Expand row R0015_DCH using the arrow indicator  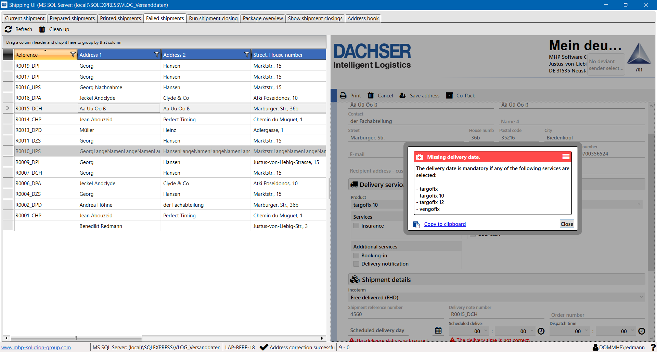click(x=8, y=108)
